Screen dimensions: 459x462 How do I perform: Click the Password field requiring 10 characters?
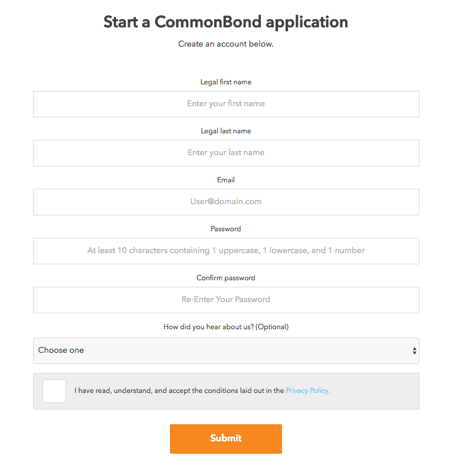click(x=226, y=251)
